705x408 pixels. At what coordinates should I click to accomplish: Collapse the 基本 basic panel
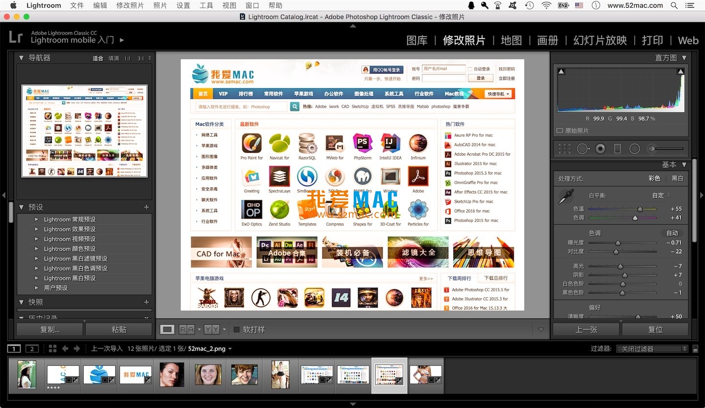pos(684,165)
